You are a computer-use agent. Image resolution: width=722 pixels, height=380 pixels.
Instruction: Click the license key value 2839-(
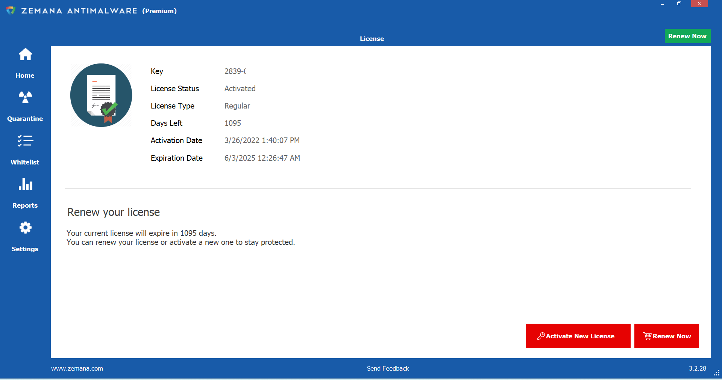point(235,71)
